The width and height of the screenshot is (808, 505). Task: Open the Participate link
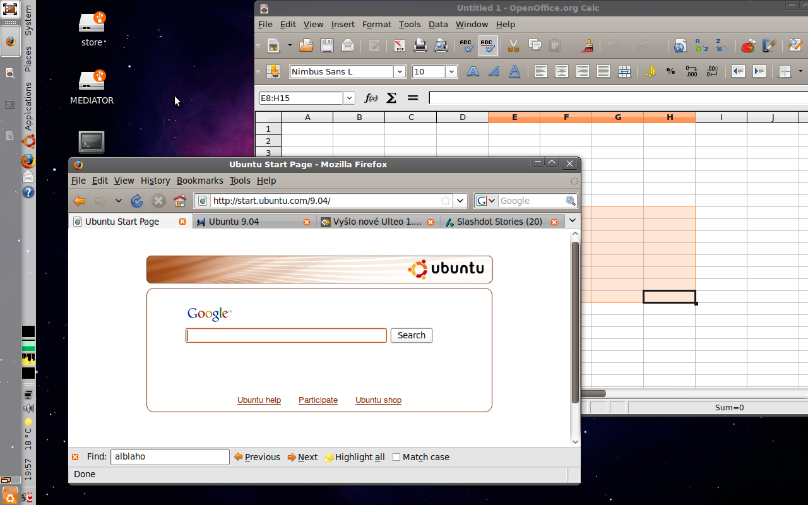tap(318, 400)
